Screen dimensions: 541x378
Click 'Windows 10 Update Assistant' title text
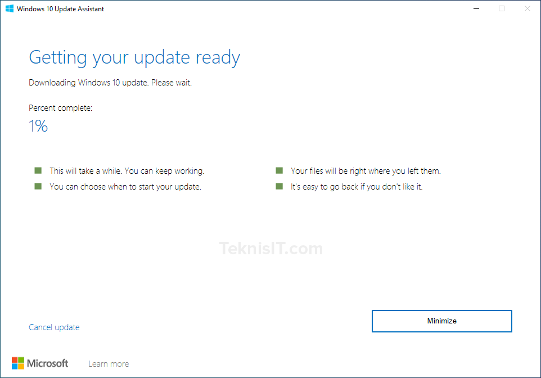tap(60, 9)
